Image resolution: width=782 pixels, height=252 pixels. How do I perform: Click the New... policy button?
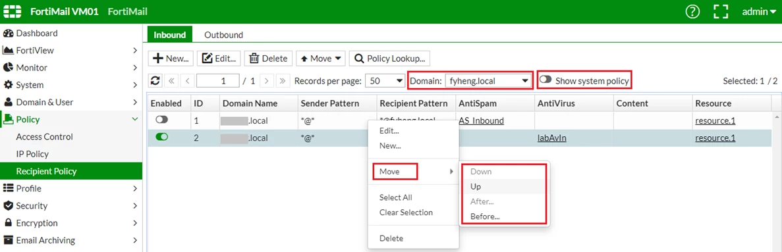click(171, 59)
